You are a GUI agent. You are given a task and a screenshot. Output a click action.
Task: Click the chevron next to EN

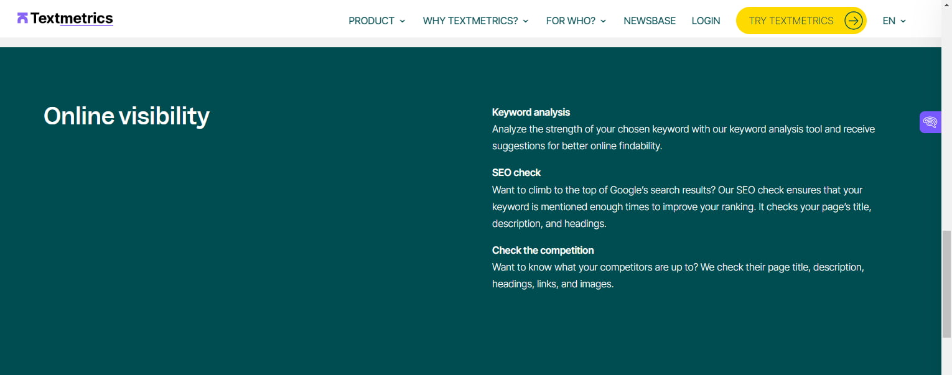click(903, 21)
